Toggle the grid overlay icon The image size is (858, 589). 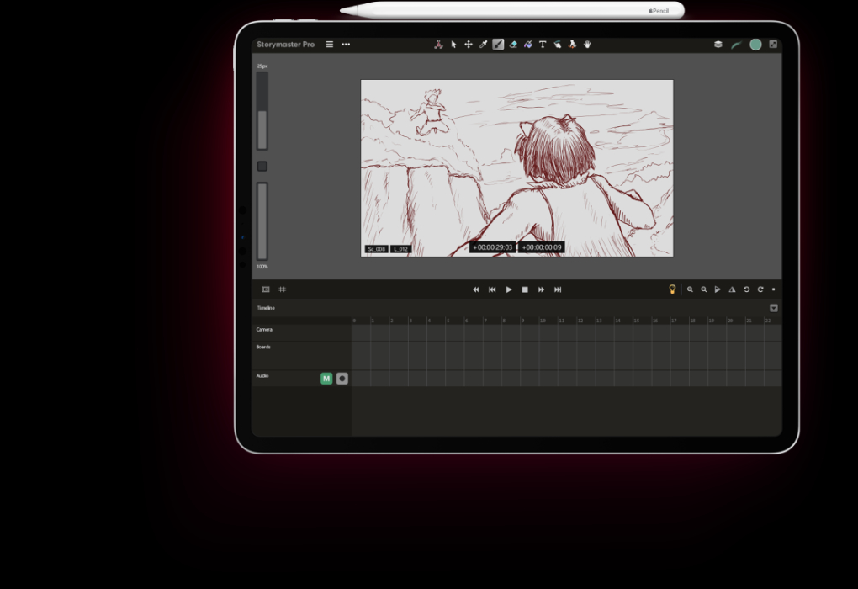pos(283,289)
